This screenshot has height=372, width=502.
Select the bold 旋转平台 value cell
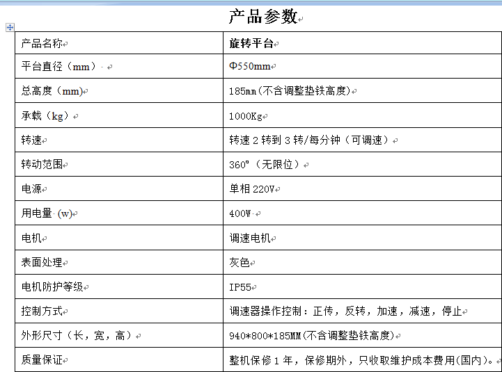251,44
